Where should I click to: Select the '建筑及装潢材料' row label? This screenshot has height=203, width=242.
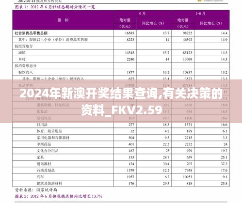pos(49,184)
